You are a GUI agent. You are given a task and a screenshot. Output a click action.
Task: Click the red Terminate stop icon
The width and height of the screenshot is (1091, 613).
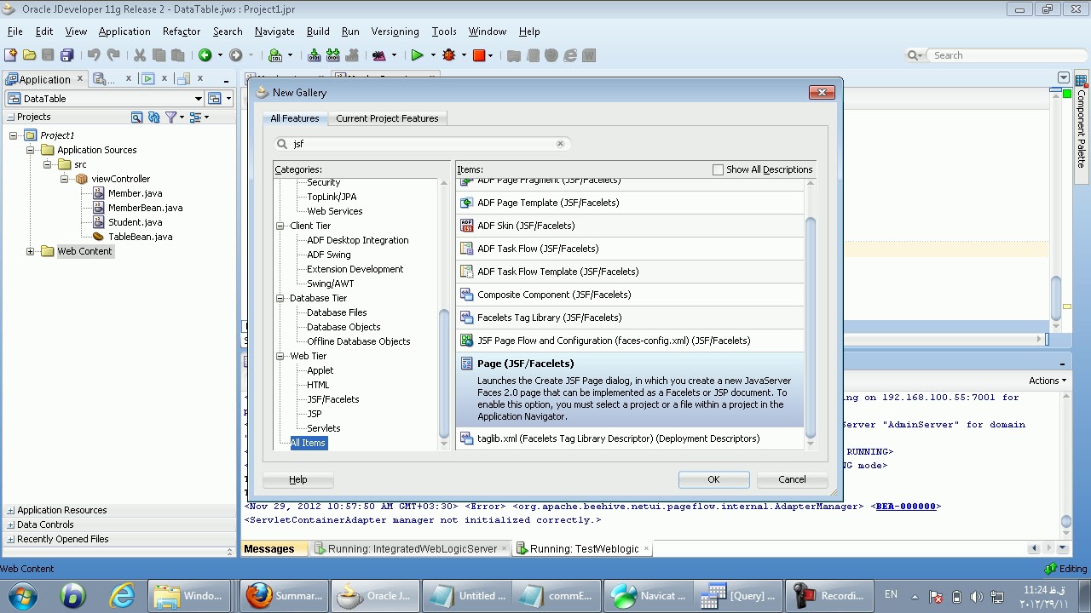coord(479,55)
